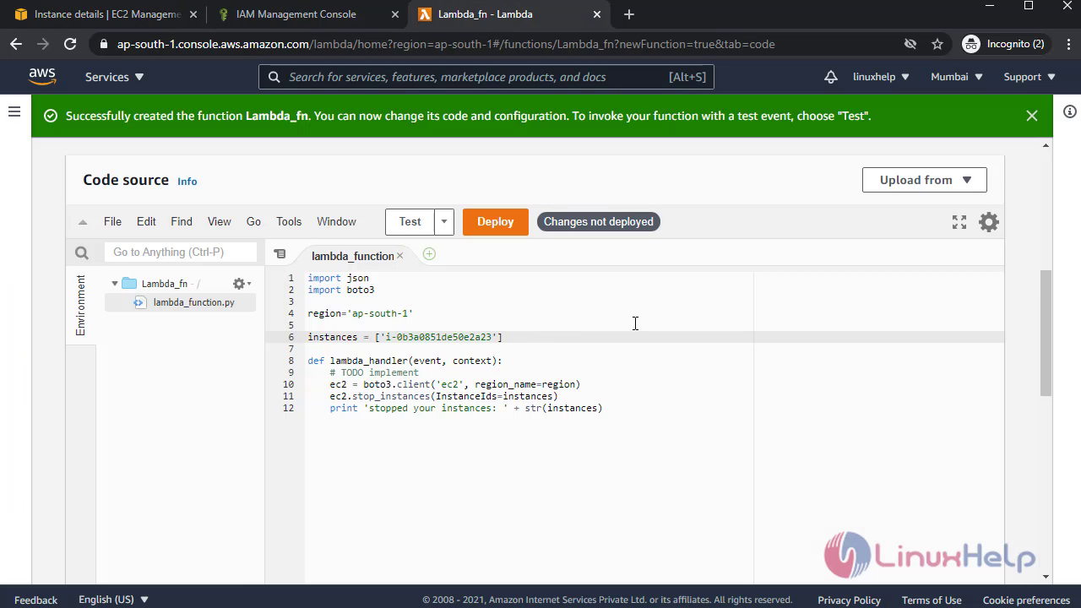
Task: Place cursor on the instances code line
Action: 405,337
